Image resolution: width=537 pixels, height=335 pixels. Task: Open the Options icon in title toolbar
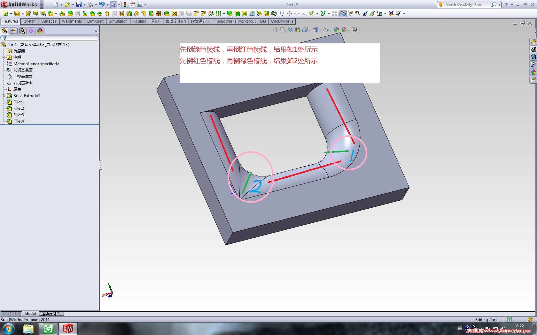(140, 4)
